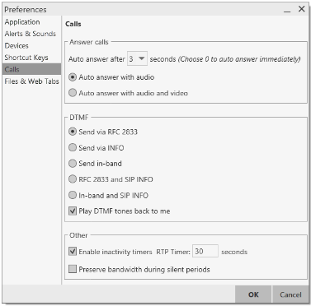Open the Application preferences section

click(22, 22)
